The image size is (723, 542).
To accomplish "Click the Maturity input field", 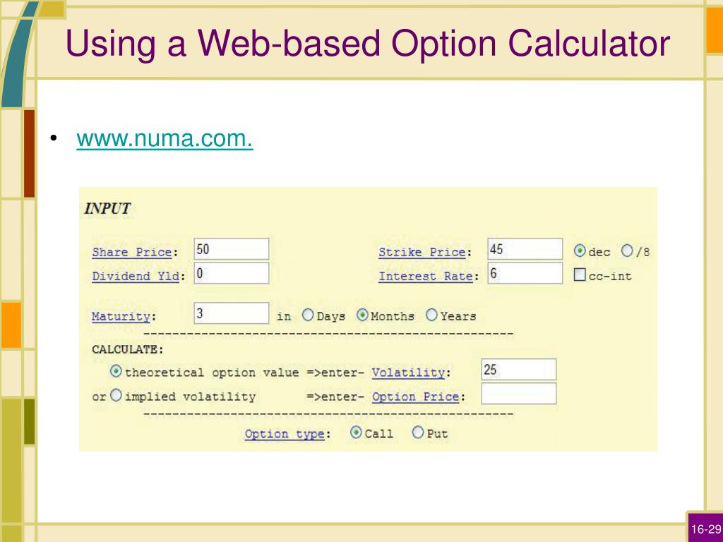I will click(232, 313).
